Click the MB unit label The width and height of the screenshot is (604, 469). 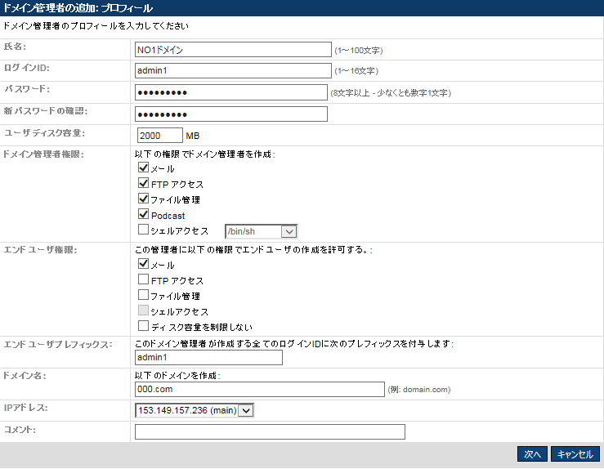tap(193, 136)
